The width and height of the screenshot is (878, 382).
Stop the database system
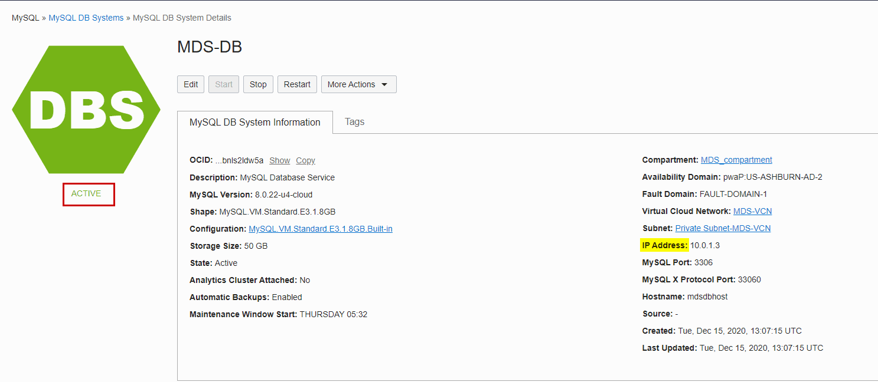coord(258,84)
